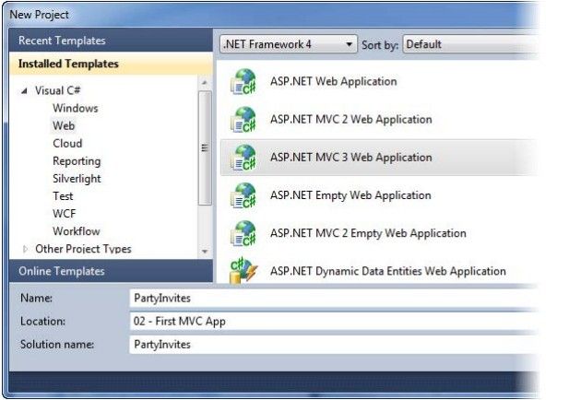The height and width of the screenshot is (400, 569).
Task: Click the template tree scroll down arrow
Action: [205, 252]
